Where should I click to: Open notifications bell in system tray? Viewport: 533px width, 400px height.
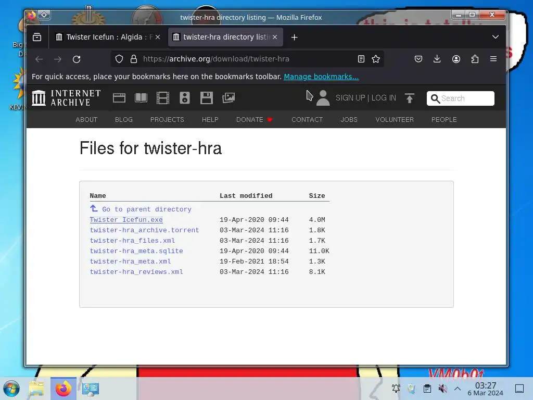(x=396, y=389)
